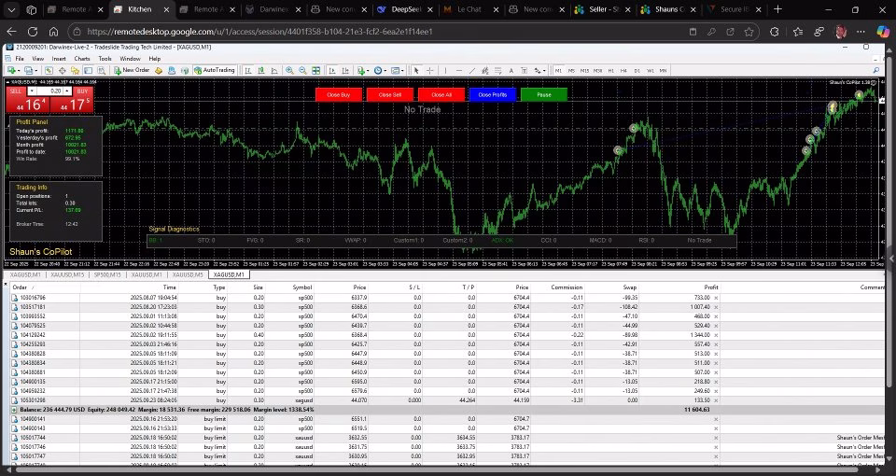Open the periods clock dropdown
This screenshot has height=476, width=896.
point(380,70)
